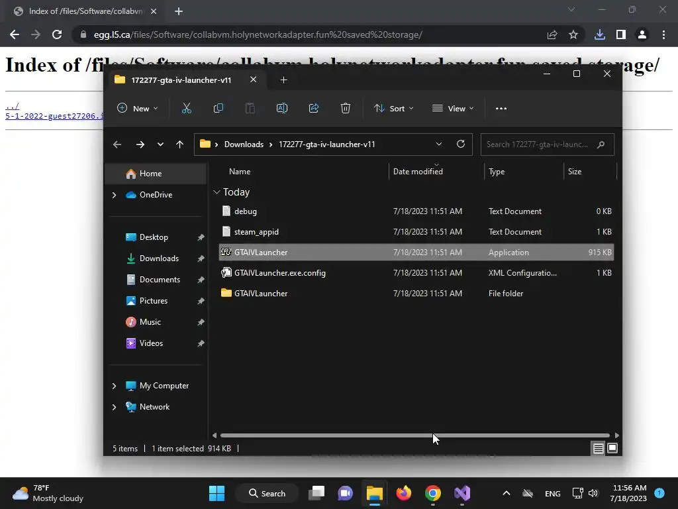The width and height of the screenshot is (678, 509).
Task: Click the horizontal scrollbar in file list
Action: pyautogui.click(x=415, y=435)
